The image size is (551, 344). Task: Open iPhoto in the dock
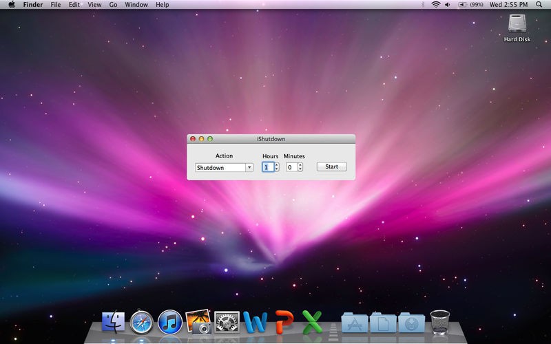(x=198, y=322)
